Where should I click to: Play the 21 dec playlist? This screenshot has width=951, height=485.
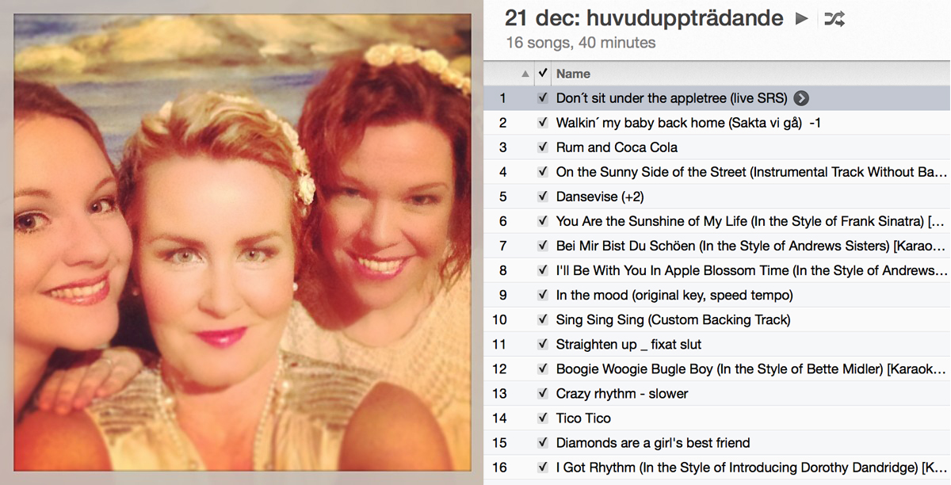pos(802,18)
